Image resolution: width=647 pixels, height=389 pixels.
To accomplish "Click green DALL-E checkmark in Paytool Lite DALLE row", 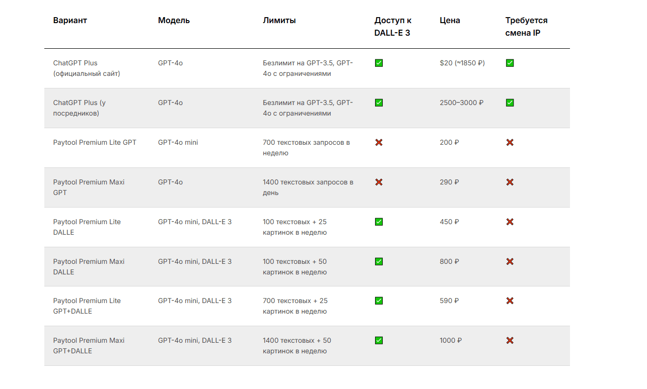I will pyautogui.click(x=379, y=222).
